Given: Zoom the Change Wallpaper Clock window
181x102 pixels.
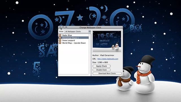Looking at the screenshot, I should coord(66,27).
